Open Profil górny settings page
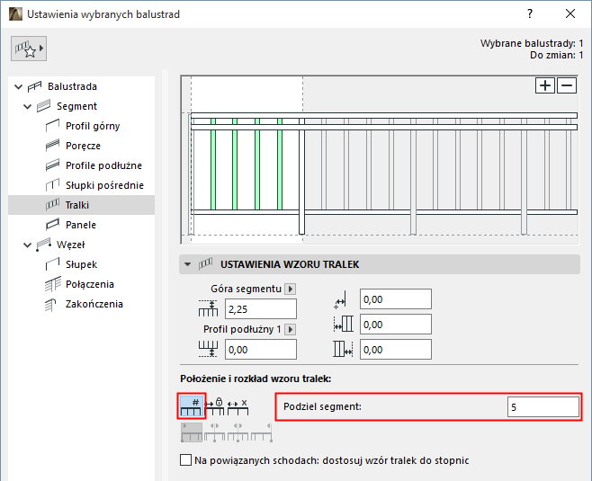592x481 pixels. (93, 126)
